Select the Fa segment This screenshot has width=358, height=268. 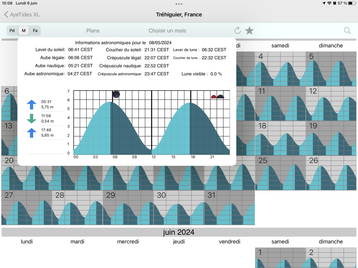point(35,31)
